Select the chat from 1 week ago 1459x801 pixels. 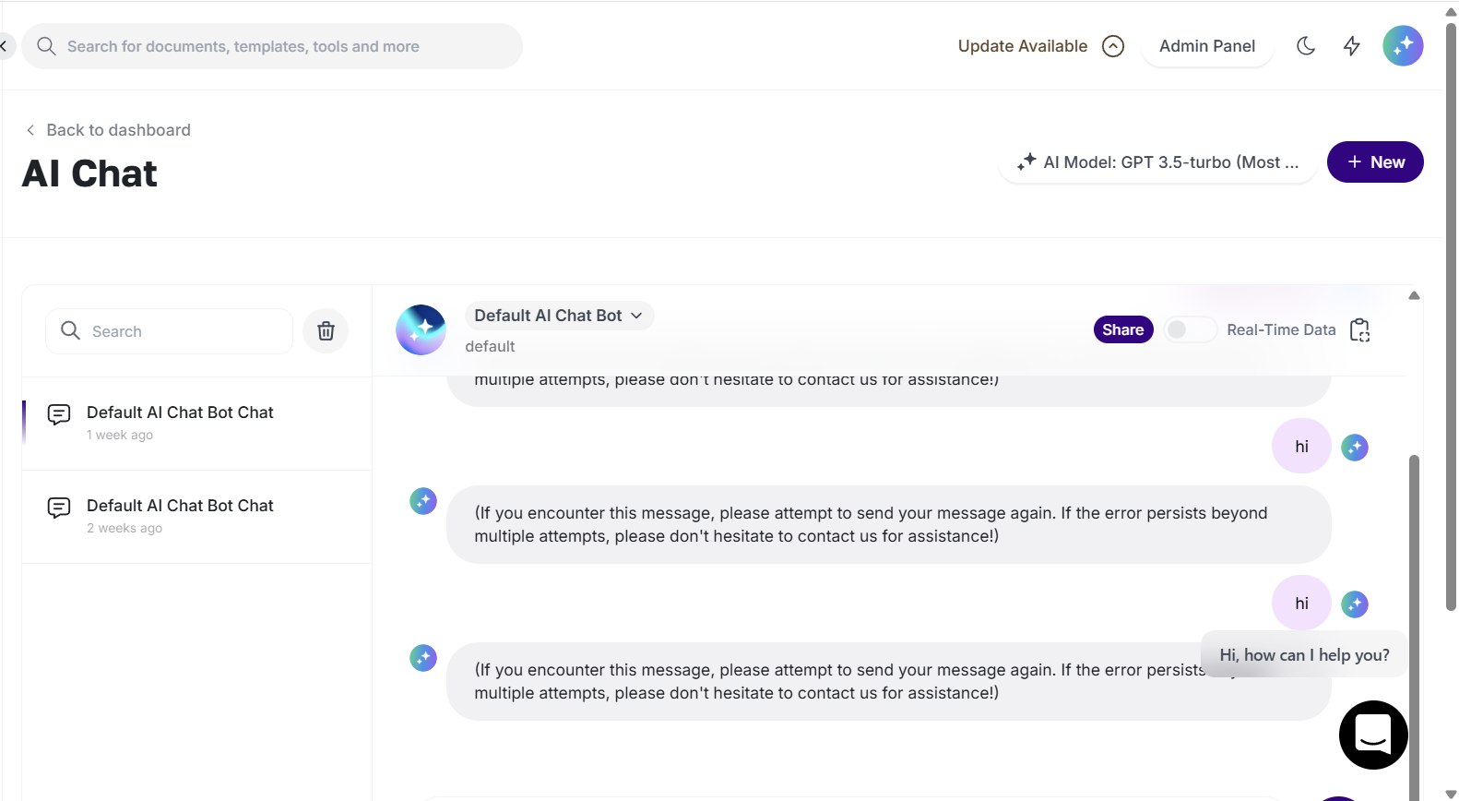coord(180,423)
